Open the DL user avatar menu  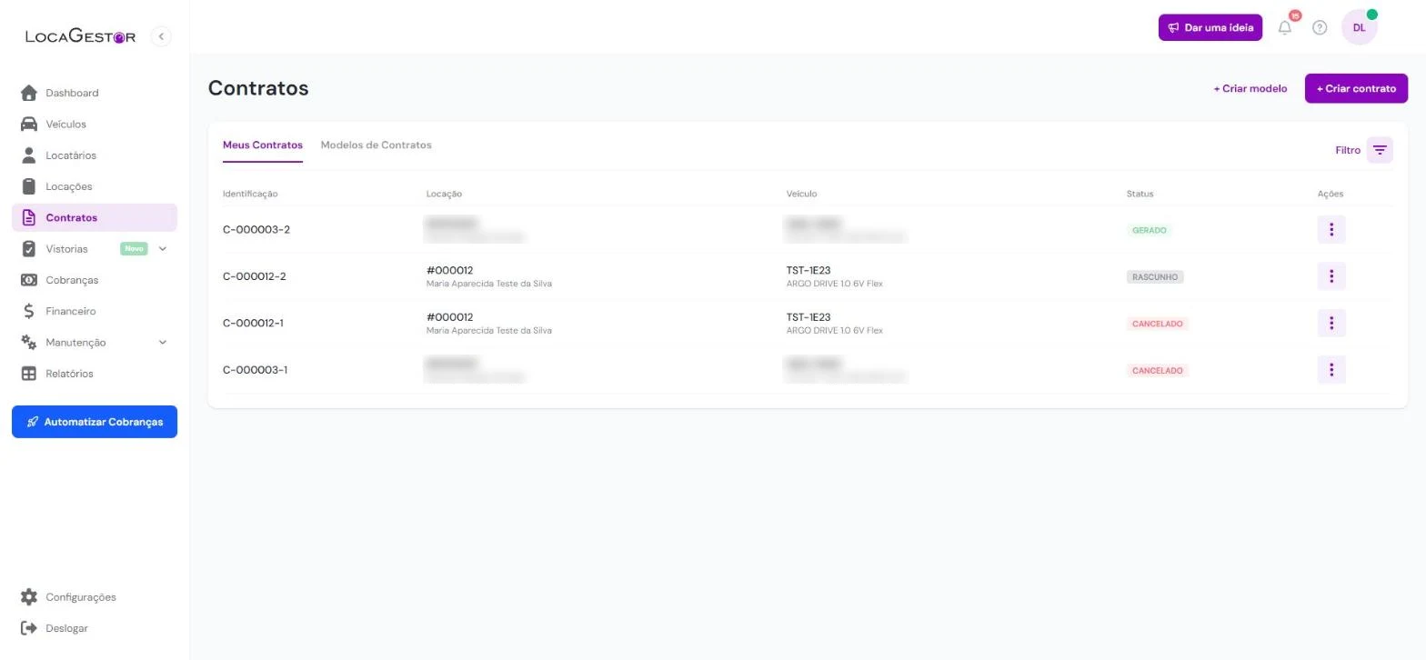pyautogui.click(x=1359, y=27)
